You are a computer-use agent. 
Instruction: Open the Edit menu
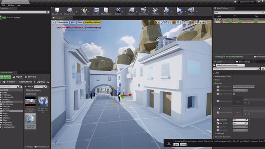pyautogui.click(x=3, y=5)
